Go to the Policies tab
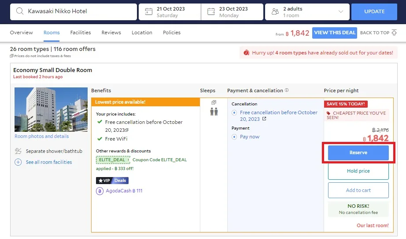 point(172,33)
